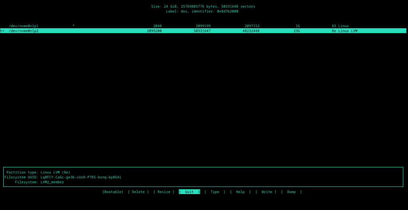This screenshot has width=408, height=210.
Task: Select the Bootable menu option
Action: tap(113, 192)
